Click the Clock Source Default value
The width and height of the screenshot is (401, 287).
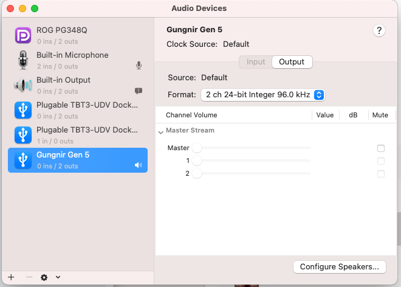pyautogui.click(x=236, y=44)
